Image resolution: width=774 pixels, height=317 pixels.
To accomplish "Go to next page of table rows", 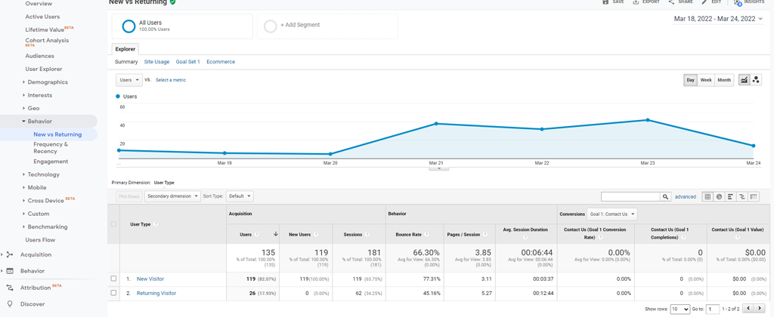I will point(760,309).
